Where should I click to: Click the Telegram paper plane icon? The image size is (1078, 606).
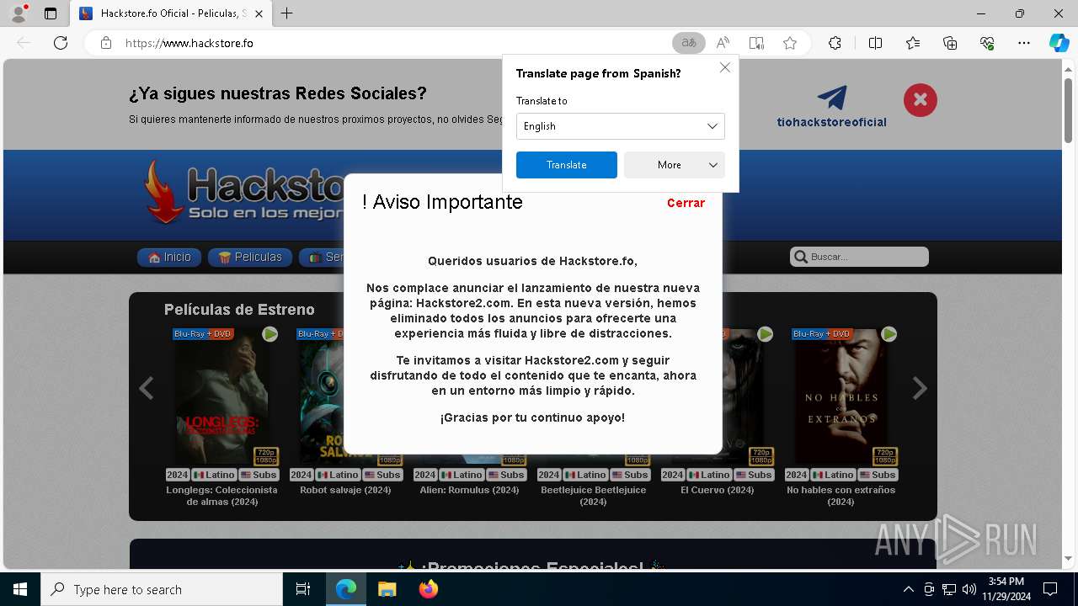(x=832, y=98)
